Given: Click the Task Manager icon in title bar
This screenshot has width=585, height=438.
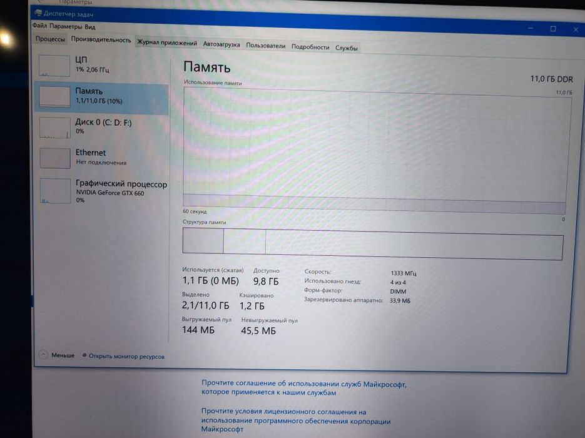Looking at the screenshot, I should [x=38, y=13].
